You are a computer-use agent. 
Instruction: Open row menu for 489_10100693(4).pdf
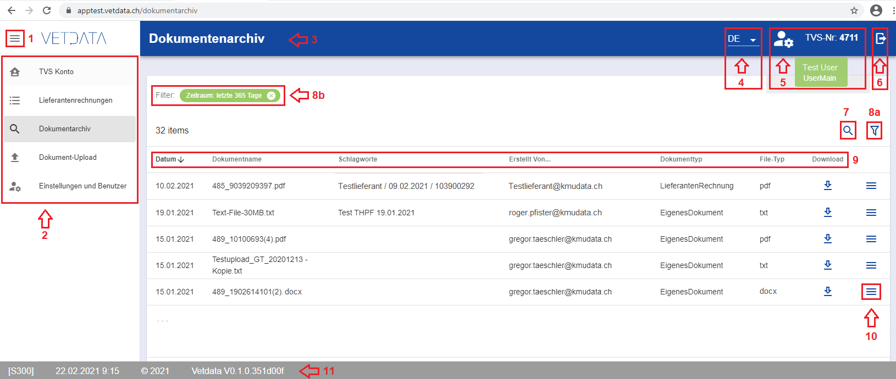pyautogui.click(x=871, y=239)
